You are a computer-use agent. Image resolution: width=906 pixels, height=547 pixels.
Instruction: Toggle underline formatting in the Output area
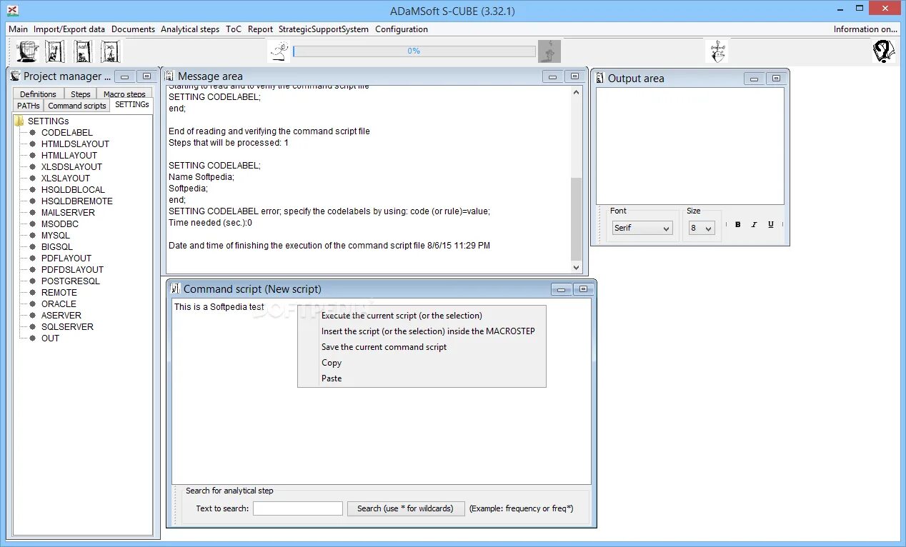point(770,224)
